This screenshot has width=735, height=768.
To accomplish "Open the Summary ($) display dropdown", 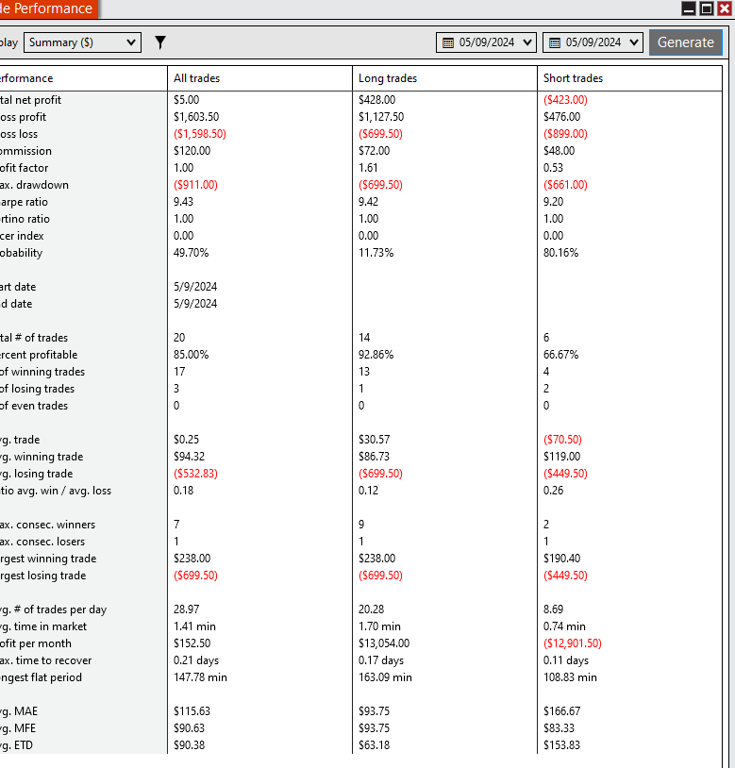I will click(x=82, y=42).
